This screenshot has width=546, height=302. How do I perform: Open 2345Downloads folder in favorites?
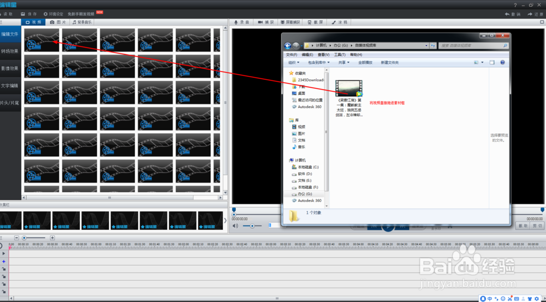click(308, 80)
